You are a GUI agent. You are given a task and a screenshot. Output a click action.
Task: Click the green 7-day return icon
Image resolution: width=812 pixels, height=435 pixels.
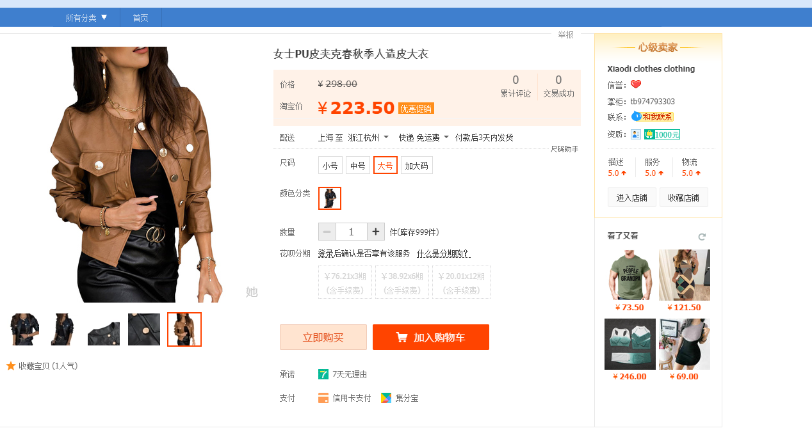click(x=323, y=374)
